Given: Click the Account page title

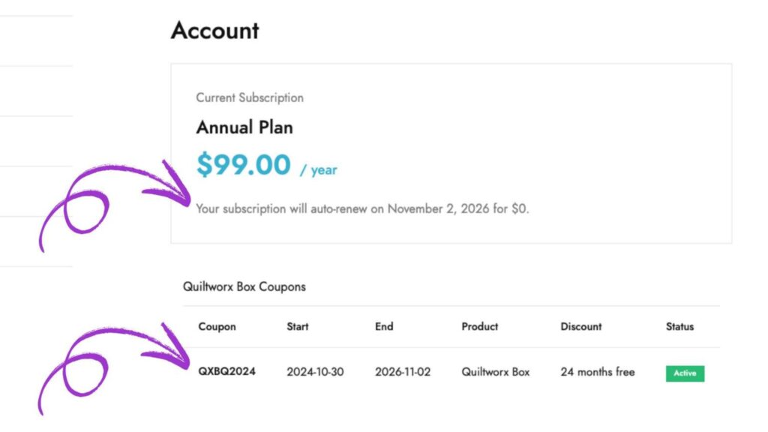Looking at the screenshot, I should pos(215,31).
